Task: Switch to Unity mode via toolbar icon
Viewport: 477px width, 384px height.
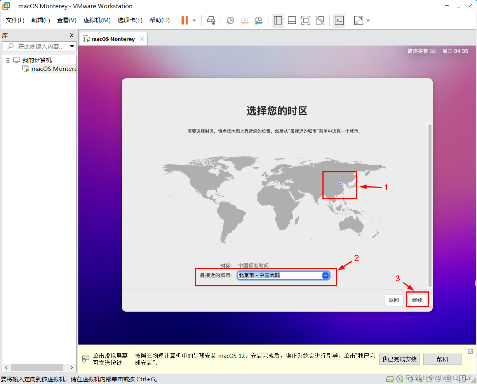Action: coord(320,20)
